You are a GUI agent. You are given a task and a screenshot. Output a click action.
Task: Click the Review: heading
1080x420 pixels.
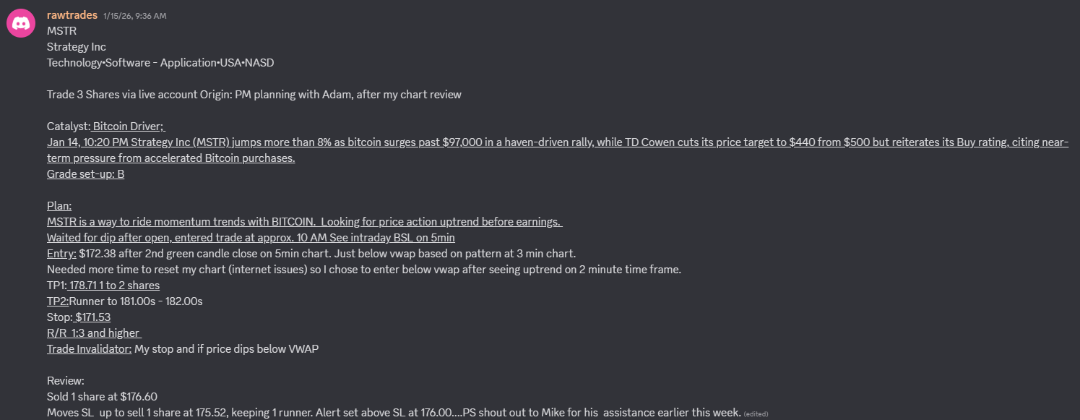66,381
